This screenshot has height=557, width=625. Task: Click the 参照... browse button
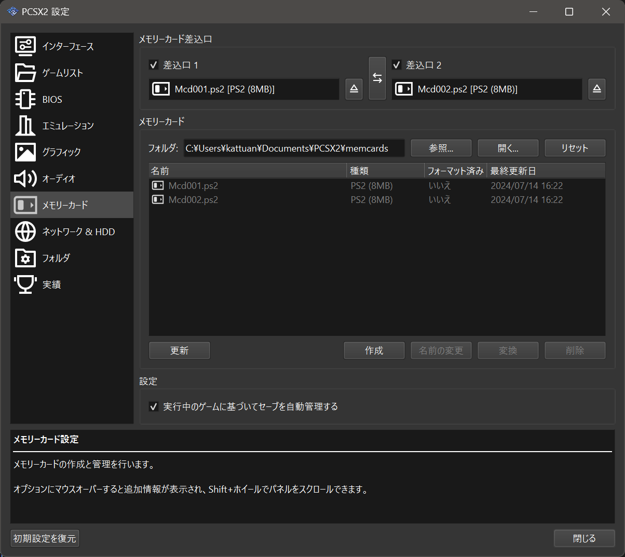pos(441,148)
